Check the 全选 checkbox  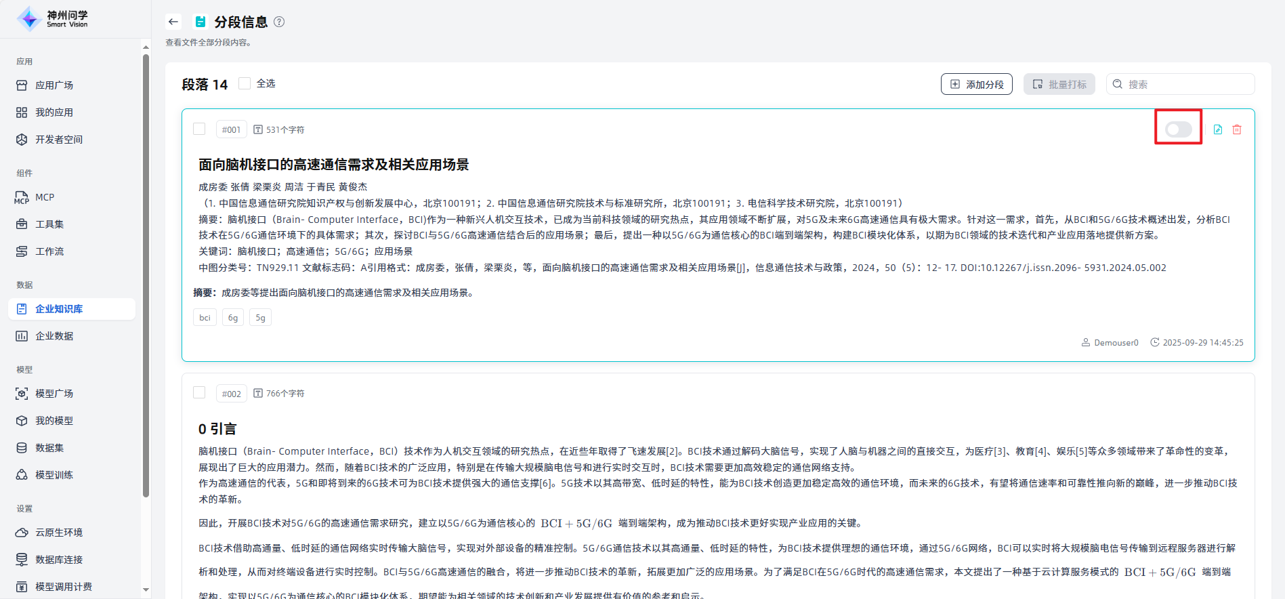pos(245,83)
